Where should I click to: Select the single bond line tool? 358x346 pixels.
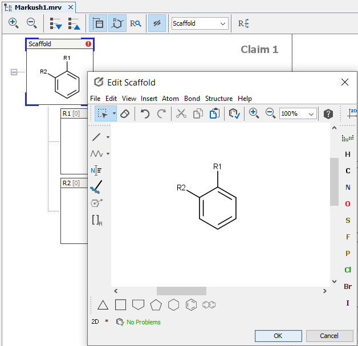coord(97,137)
